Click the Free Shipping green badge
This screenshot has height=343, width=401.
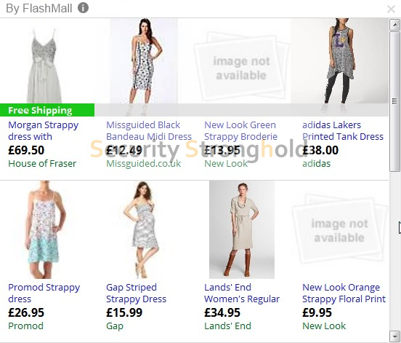click(47, 110)
